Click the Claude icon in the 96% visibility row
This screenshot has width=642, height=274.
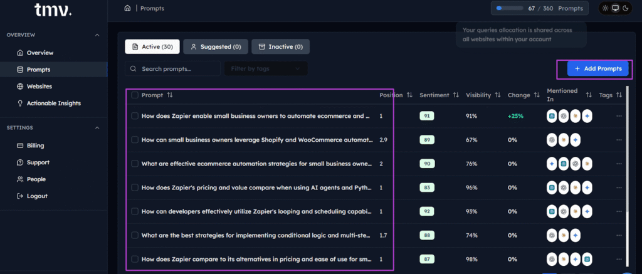(x=576, y=187)
